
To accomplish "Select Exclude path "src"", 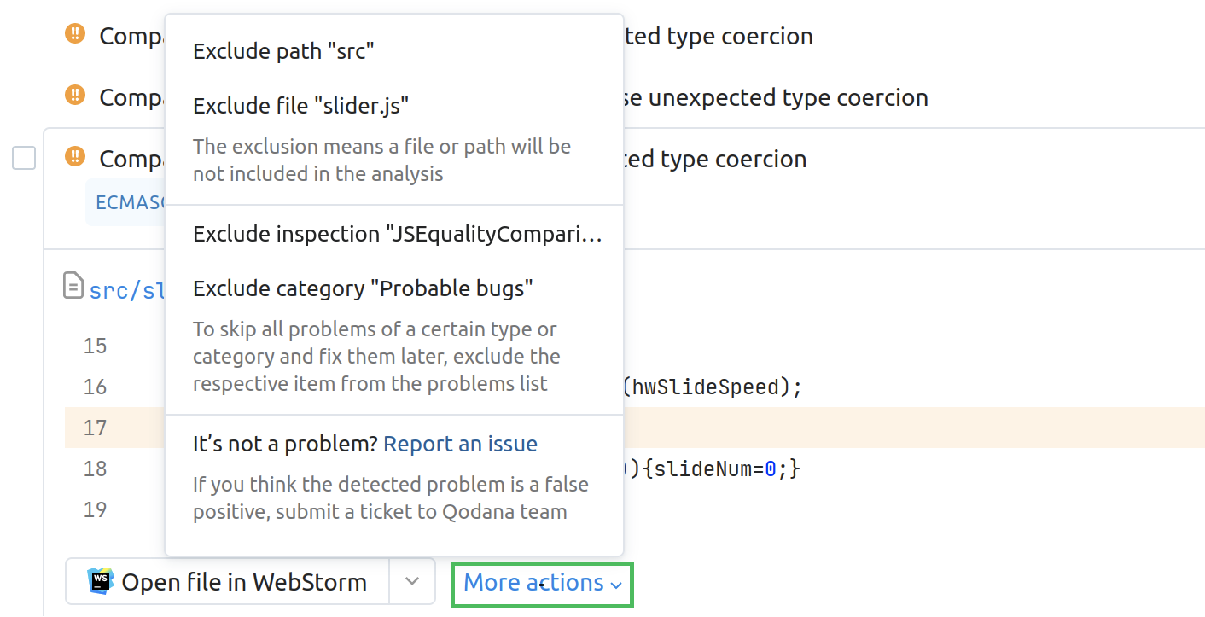I will point(283,51).
